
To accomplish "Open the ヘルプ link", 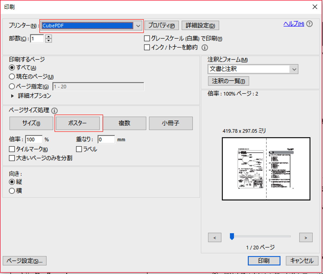I will 294,24.
